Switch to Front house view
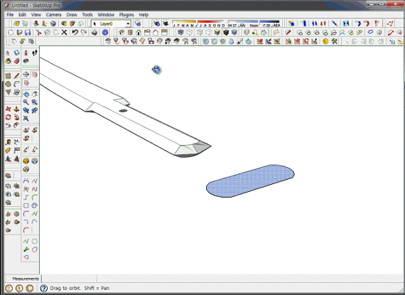The image size is (405, 295). (x=139, y=32)
